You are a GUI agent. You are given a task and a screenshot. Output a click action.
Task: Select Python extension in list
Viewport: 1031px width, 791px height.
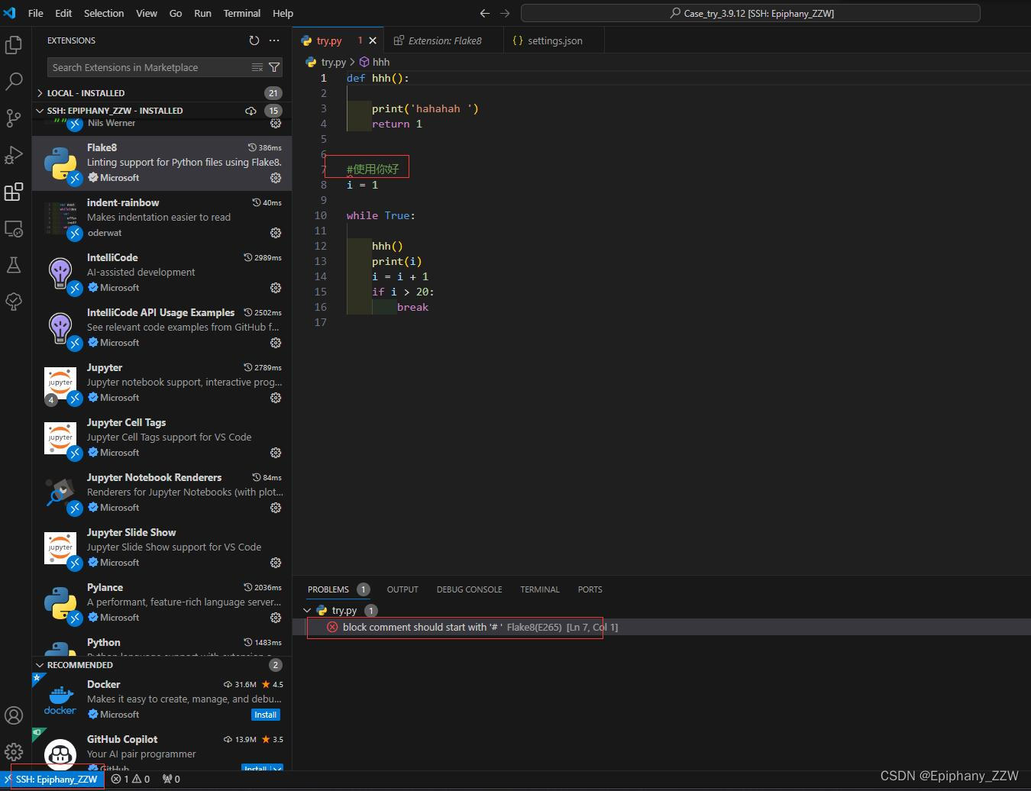(x=162, y=644)
